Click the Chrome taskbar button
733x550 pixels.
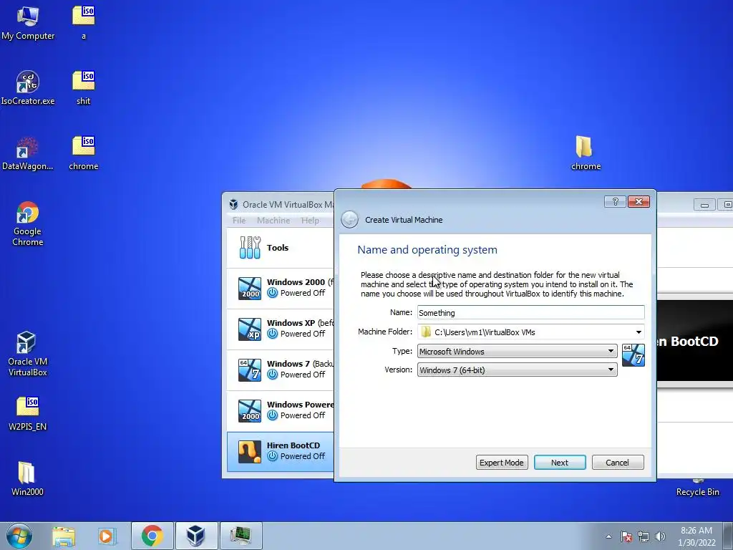point(152,536)
